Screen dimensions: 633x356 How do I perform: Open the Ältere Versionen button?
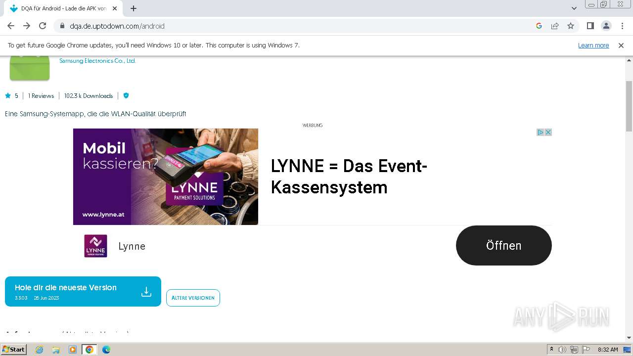(193, 298)
